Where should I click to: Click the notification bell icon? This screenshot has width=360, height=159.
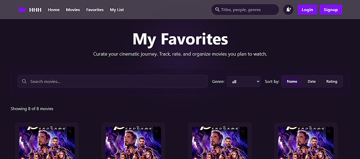pos(288,10)
